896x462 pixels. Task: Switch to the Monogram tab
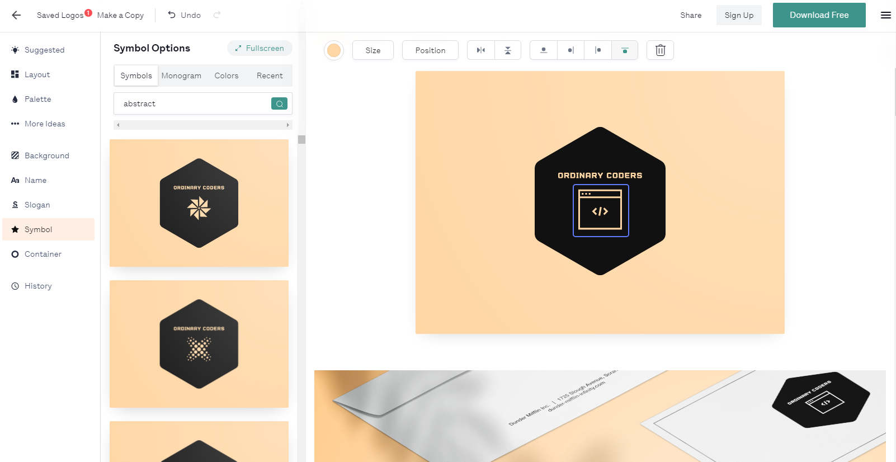[181, 76]
